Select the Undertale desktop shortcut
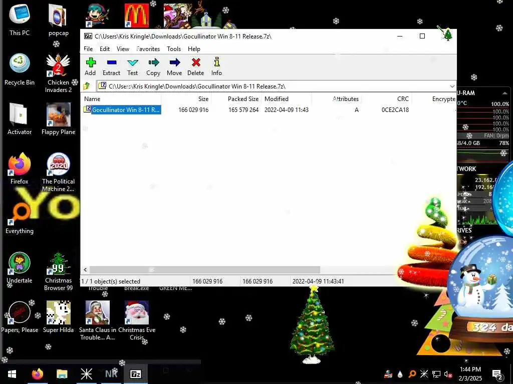Image resolution: width=513 pixels, height=384 pixels. click(20, 268)
